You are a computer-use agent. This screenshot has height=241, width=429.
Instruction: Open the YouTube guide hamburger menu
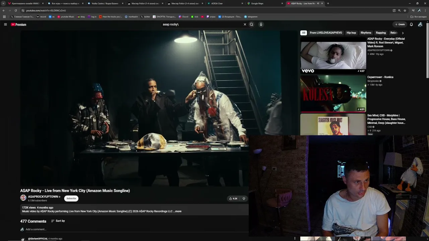[5, 24]
